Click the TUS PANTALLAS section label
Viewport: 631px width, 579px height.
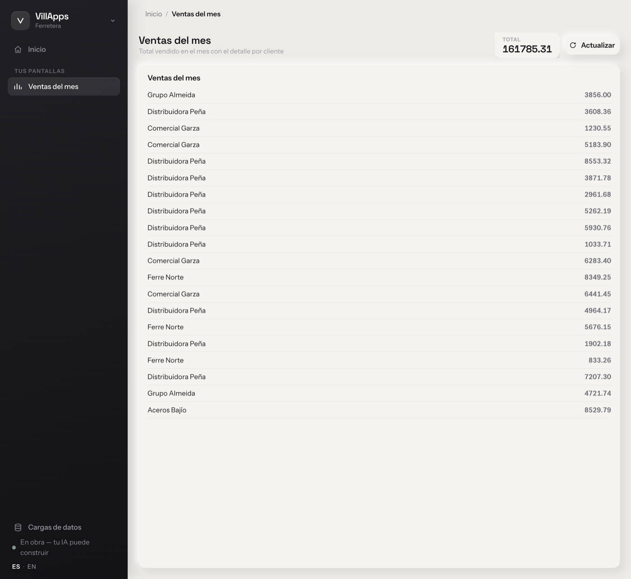point(40,71)
